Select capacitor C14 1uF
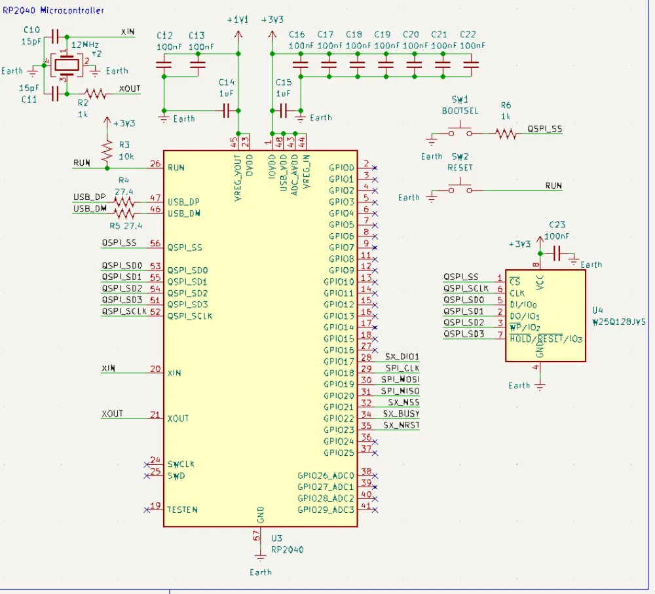 226,111
